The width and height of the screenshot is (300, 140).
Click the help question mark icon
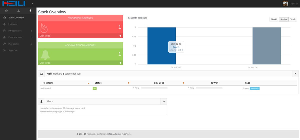pos(6,11)
